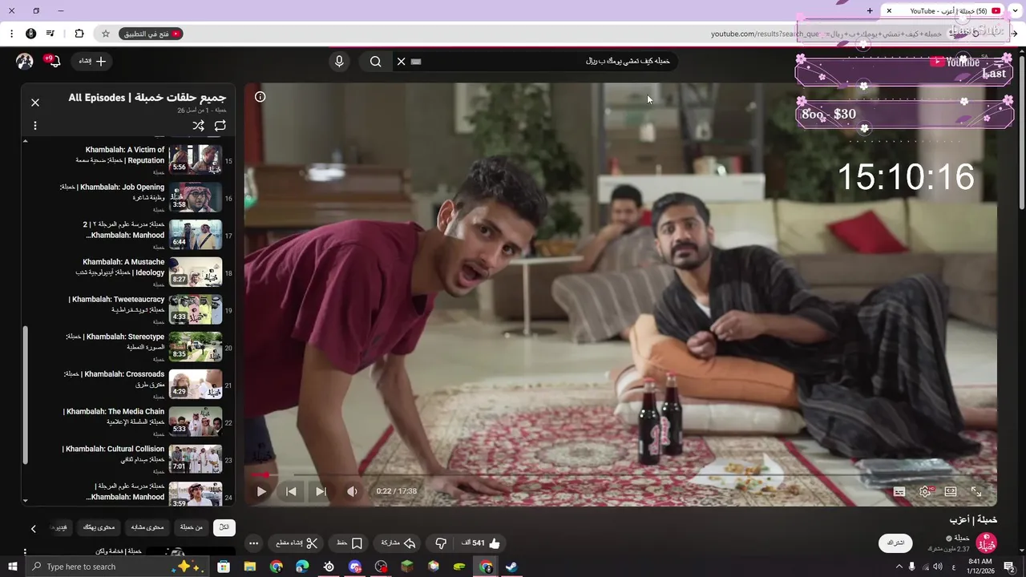Open File Explorer from the taskbar
Screen dimensions: 1026x577
pos(250,567)
